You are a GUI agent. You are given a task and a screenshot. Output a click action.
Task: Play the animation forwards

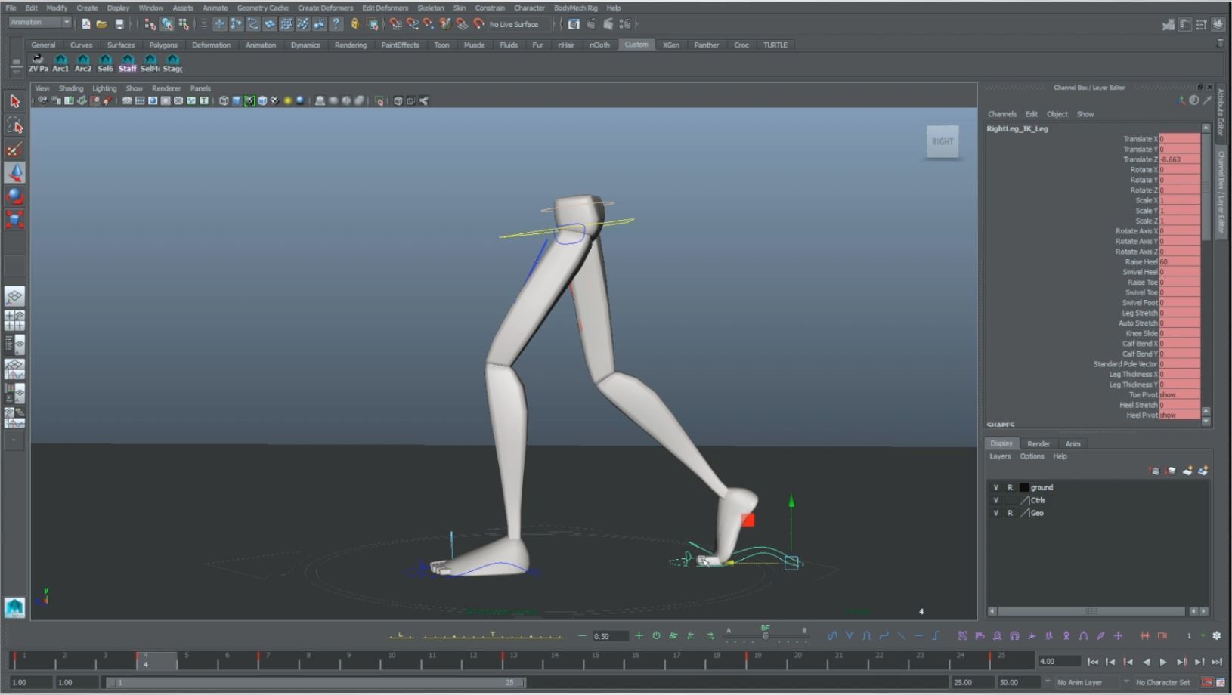coord(1164,662)
